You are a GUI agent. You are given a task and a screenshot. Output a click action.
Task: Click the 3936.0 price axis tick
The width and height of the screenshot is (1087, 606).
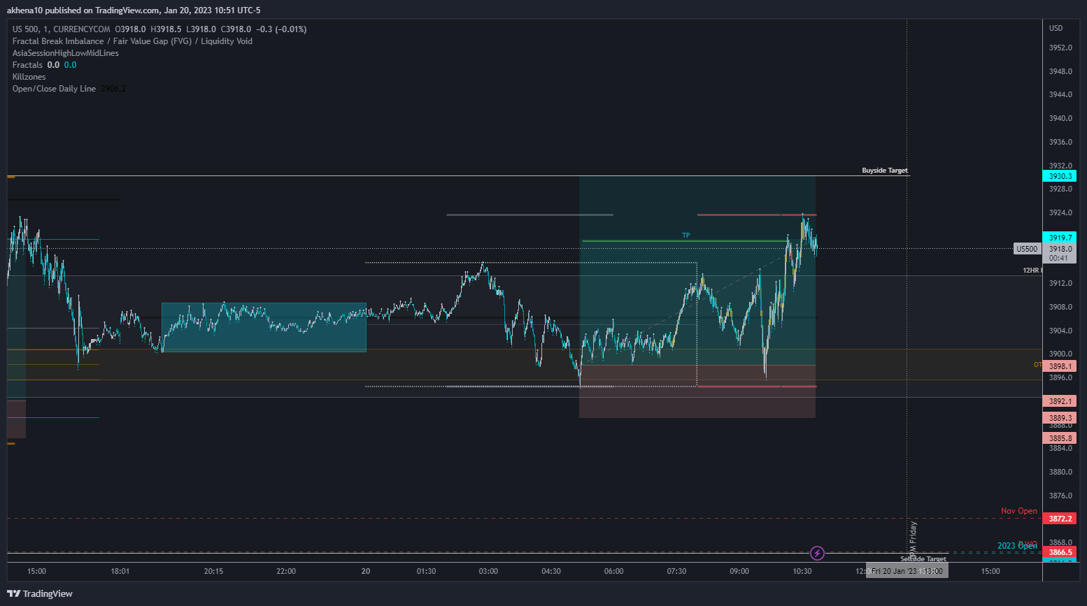click(x=1060, y=142)
